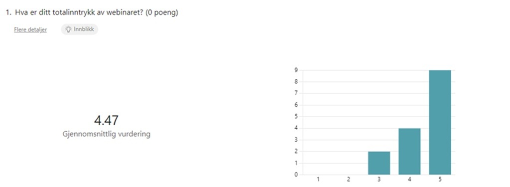Open the Flere detaljer link

coord(30,29)
